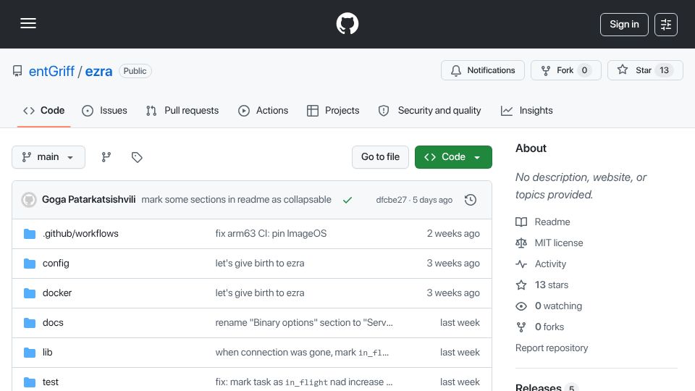695x391 pixels.
Task: Click the star count badge showing 13
Action: (x=664, y=70)
